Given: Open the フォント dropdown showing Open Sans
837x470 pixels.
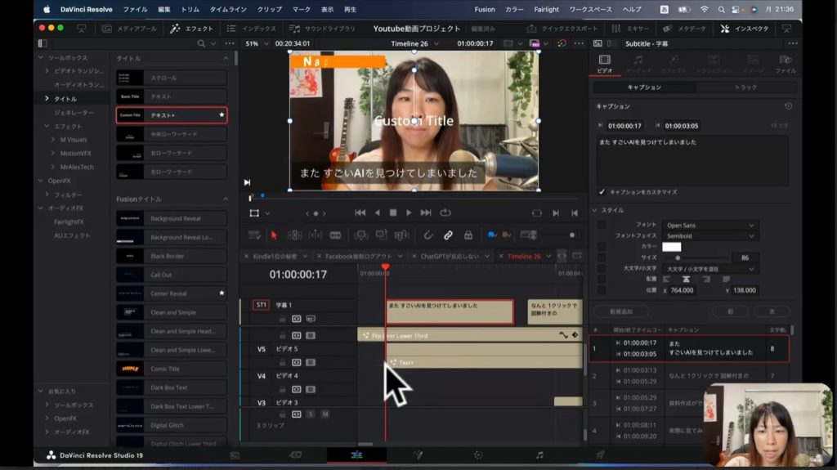Looking at the screenshot, I should [x=709, y=226].
